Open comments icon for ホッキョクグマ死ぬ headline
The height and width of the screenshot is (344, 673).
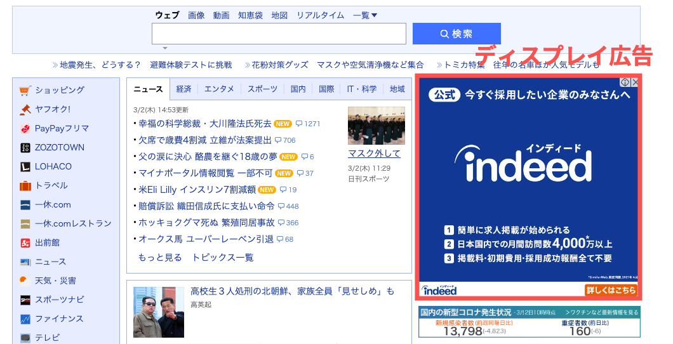pyautogui.click(x=281, y=223)
